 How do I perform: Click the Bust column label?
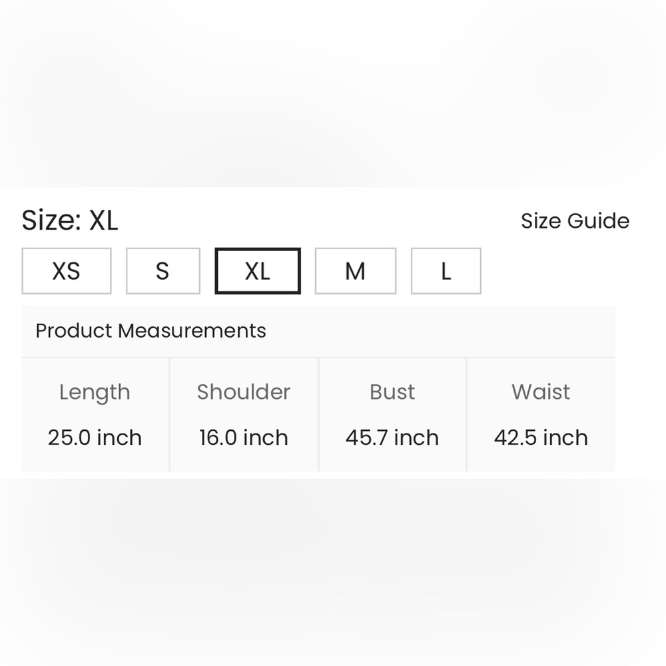[x=392, y=392]
